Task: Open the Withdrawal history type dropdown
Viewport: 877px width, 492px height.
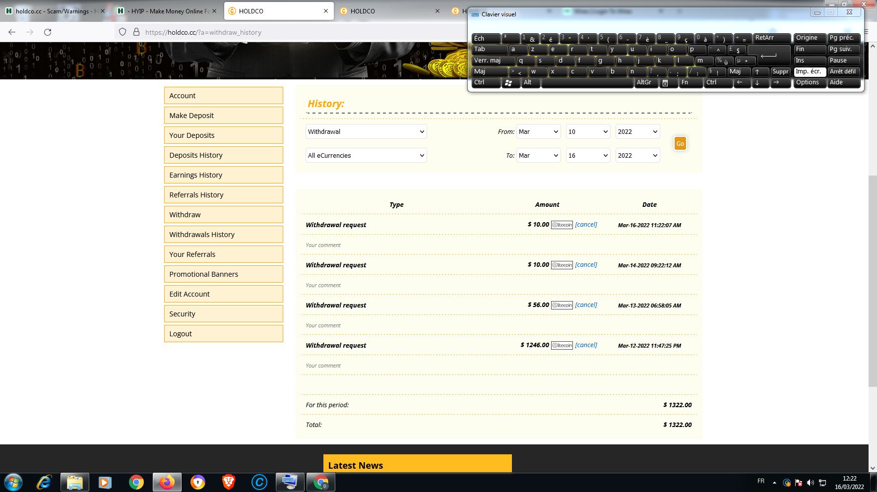Action: 366,131
